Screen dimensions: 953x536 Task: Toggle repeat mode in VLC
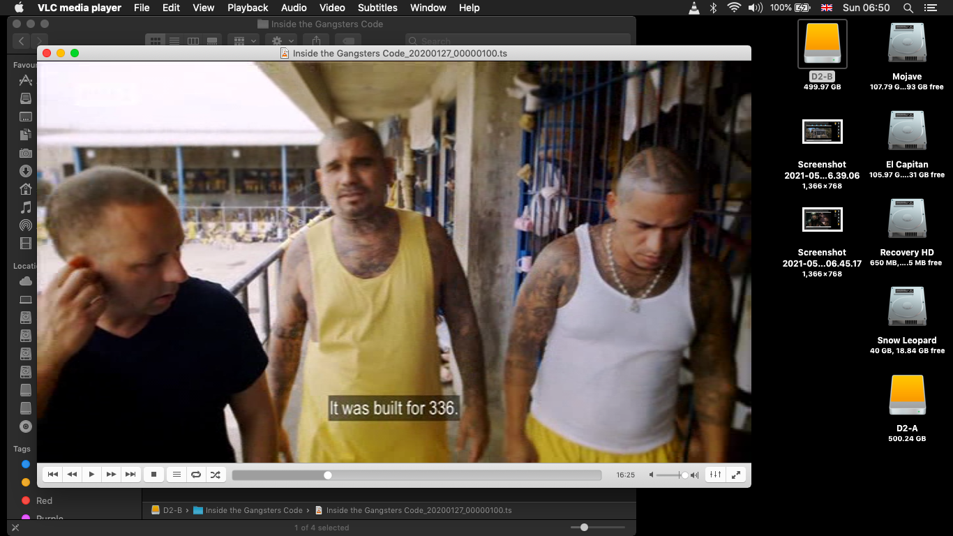(196, 475)
